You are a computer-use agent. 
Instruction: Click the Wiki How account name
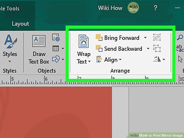[110, 8]
